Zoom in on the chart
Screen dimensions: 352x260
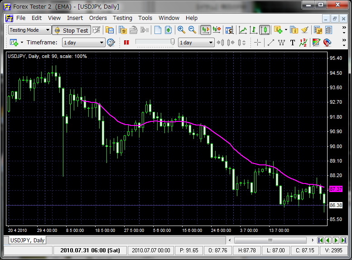pyautogui.click(x=181, y=30)
